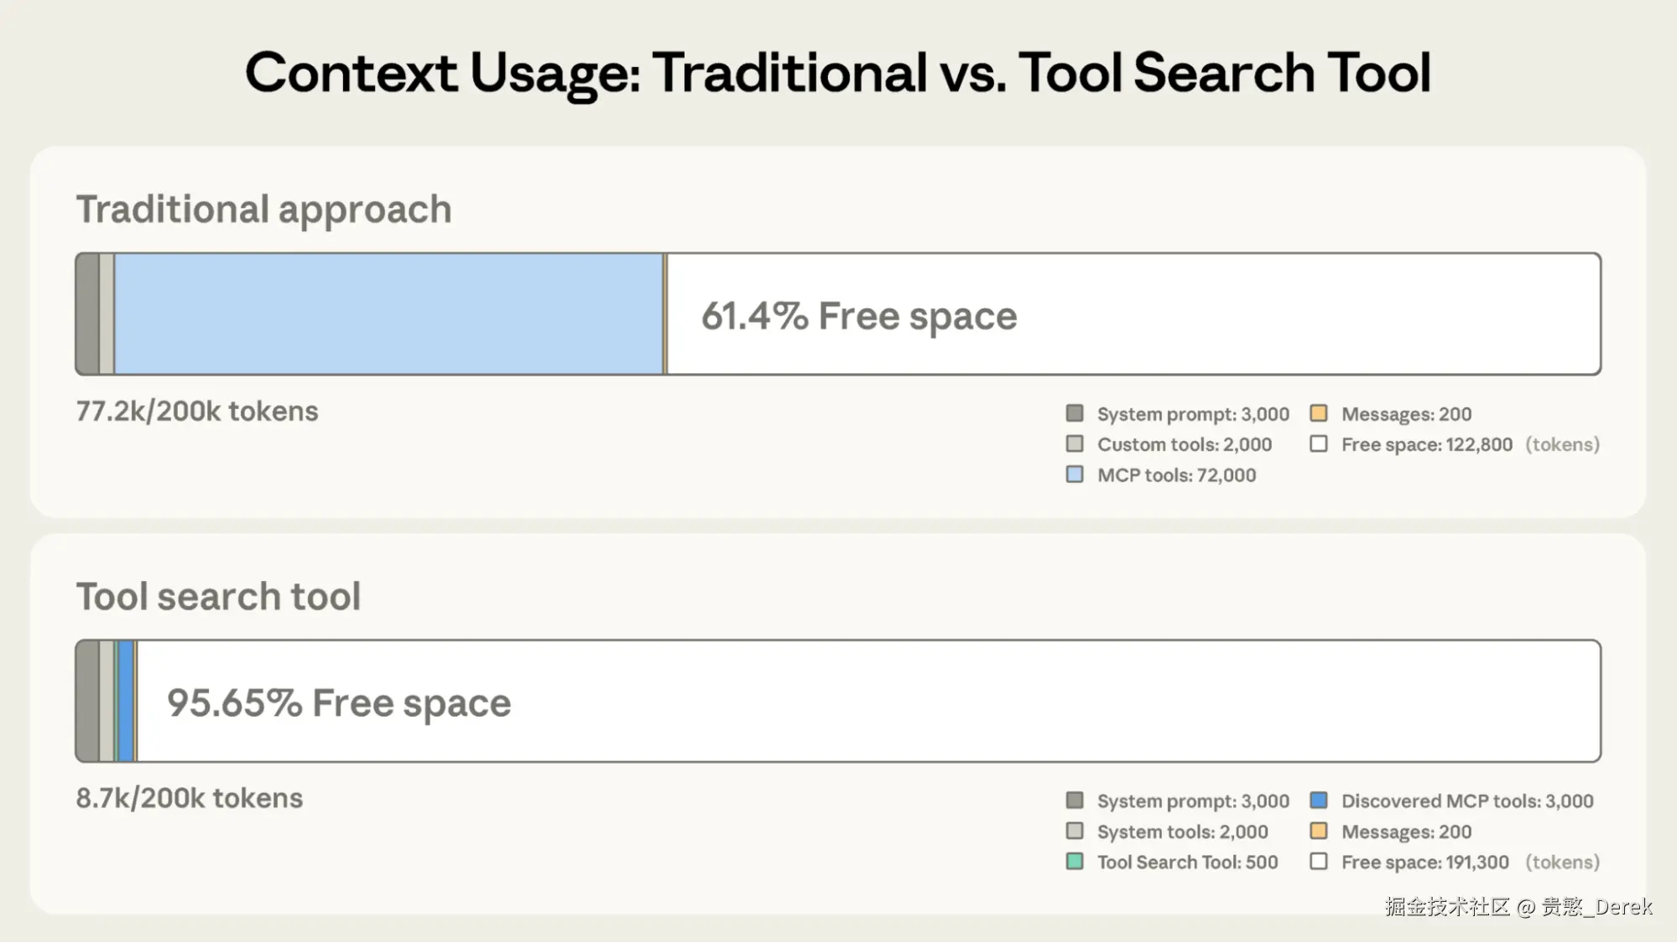Click the Free space 122,800 legend swatch
1677x943 pixels.
(1319, 443)
